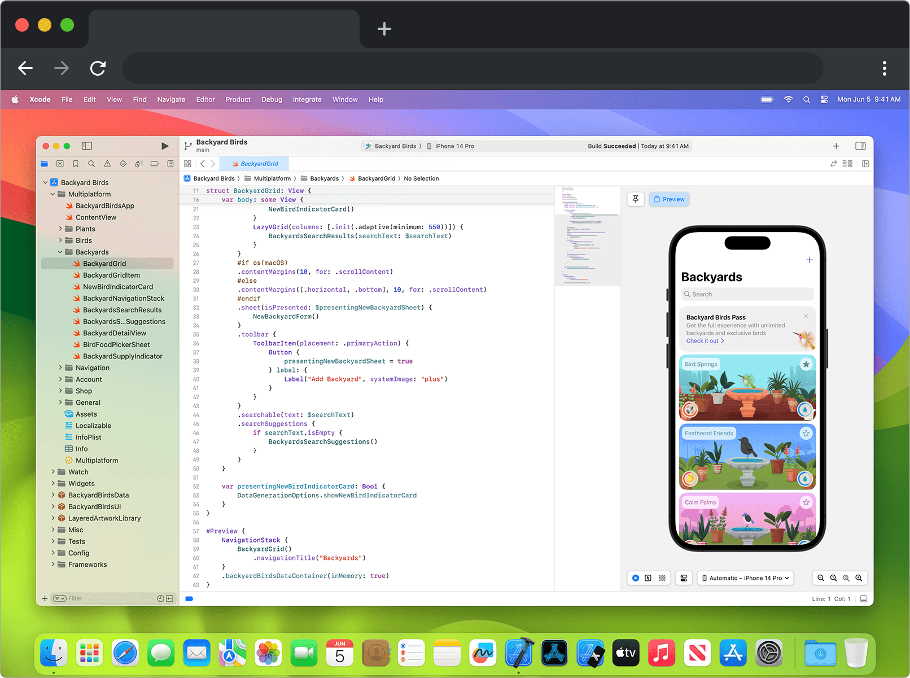Open the find navigator magnifier
Viewport: 910px width, 678px height.
point(91,164)
